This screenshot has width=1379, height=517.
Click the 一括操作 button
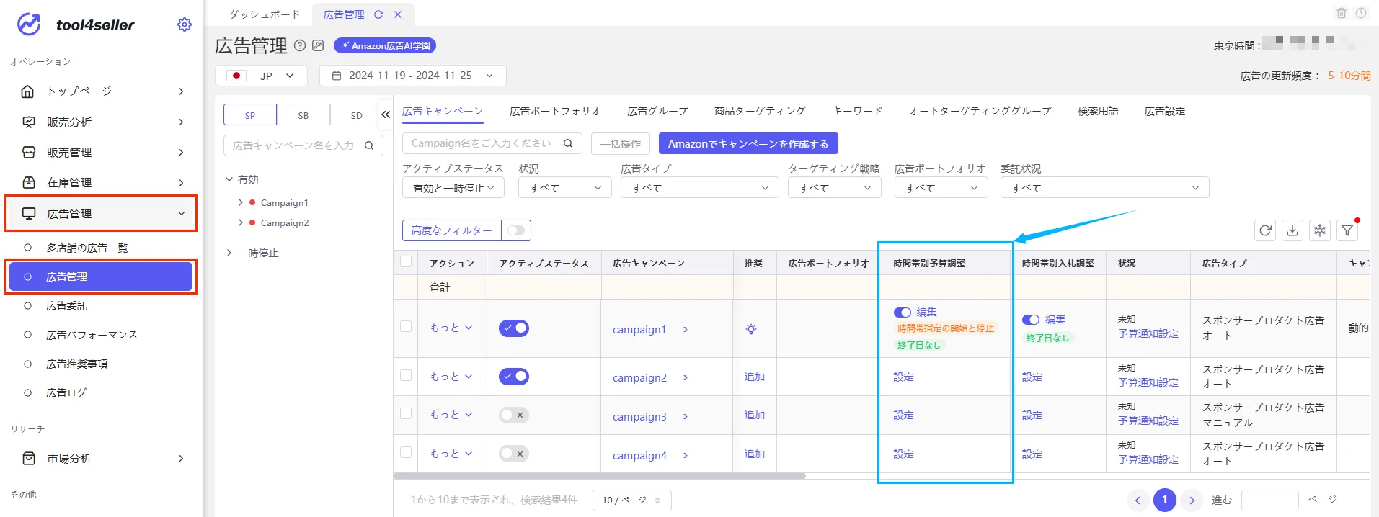(x=621, y=143)
